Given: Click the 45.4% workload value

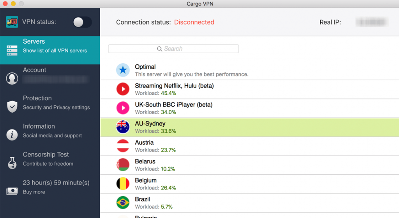Looking at the screenshot, I should coord(168,93).
